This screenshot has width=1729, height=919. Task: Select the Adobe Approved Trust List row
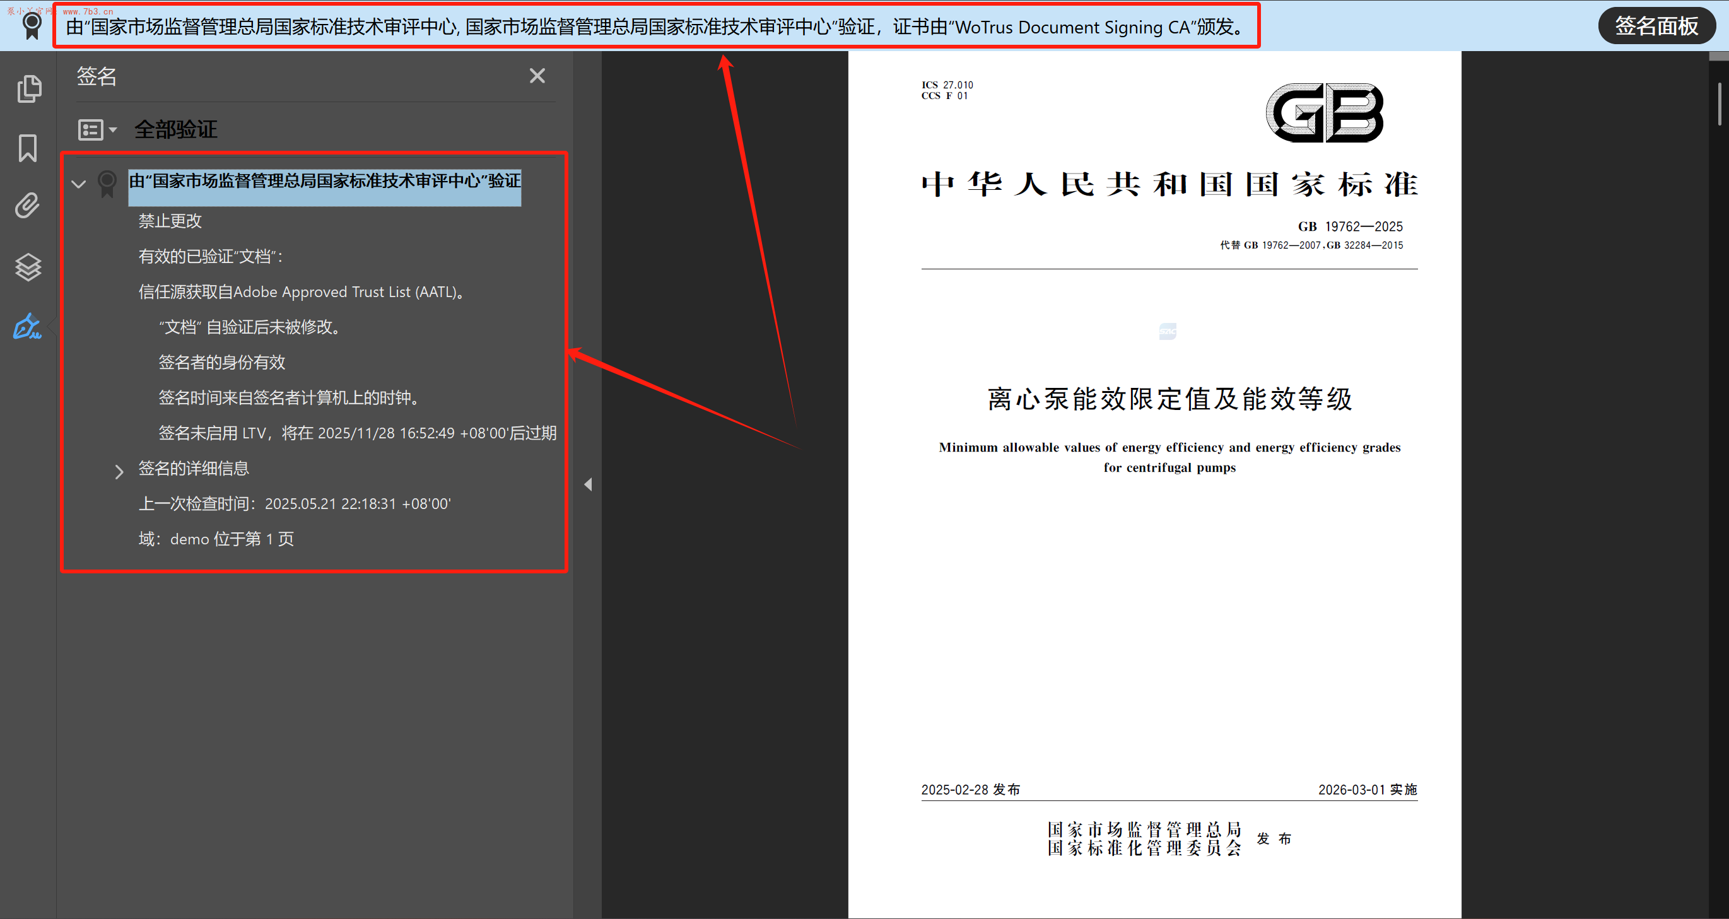(302, 292)
